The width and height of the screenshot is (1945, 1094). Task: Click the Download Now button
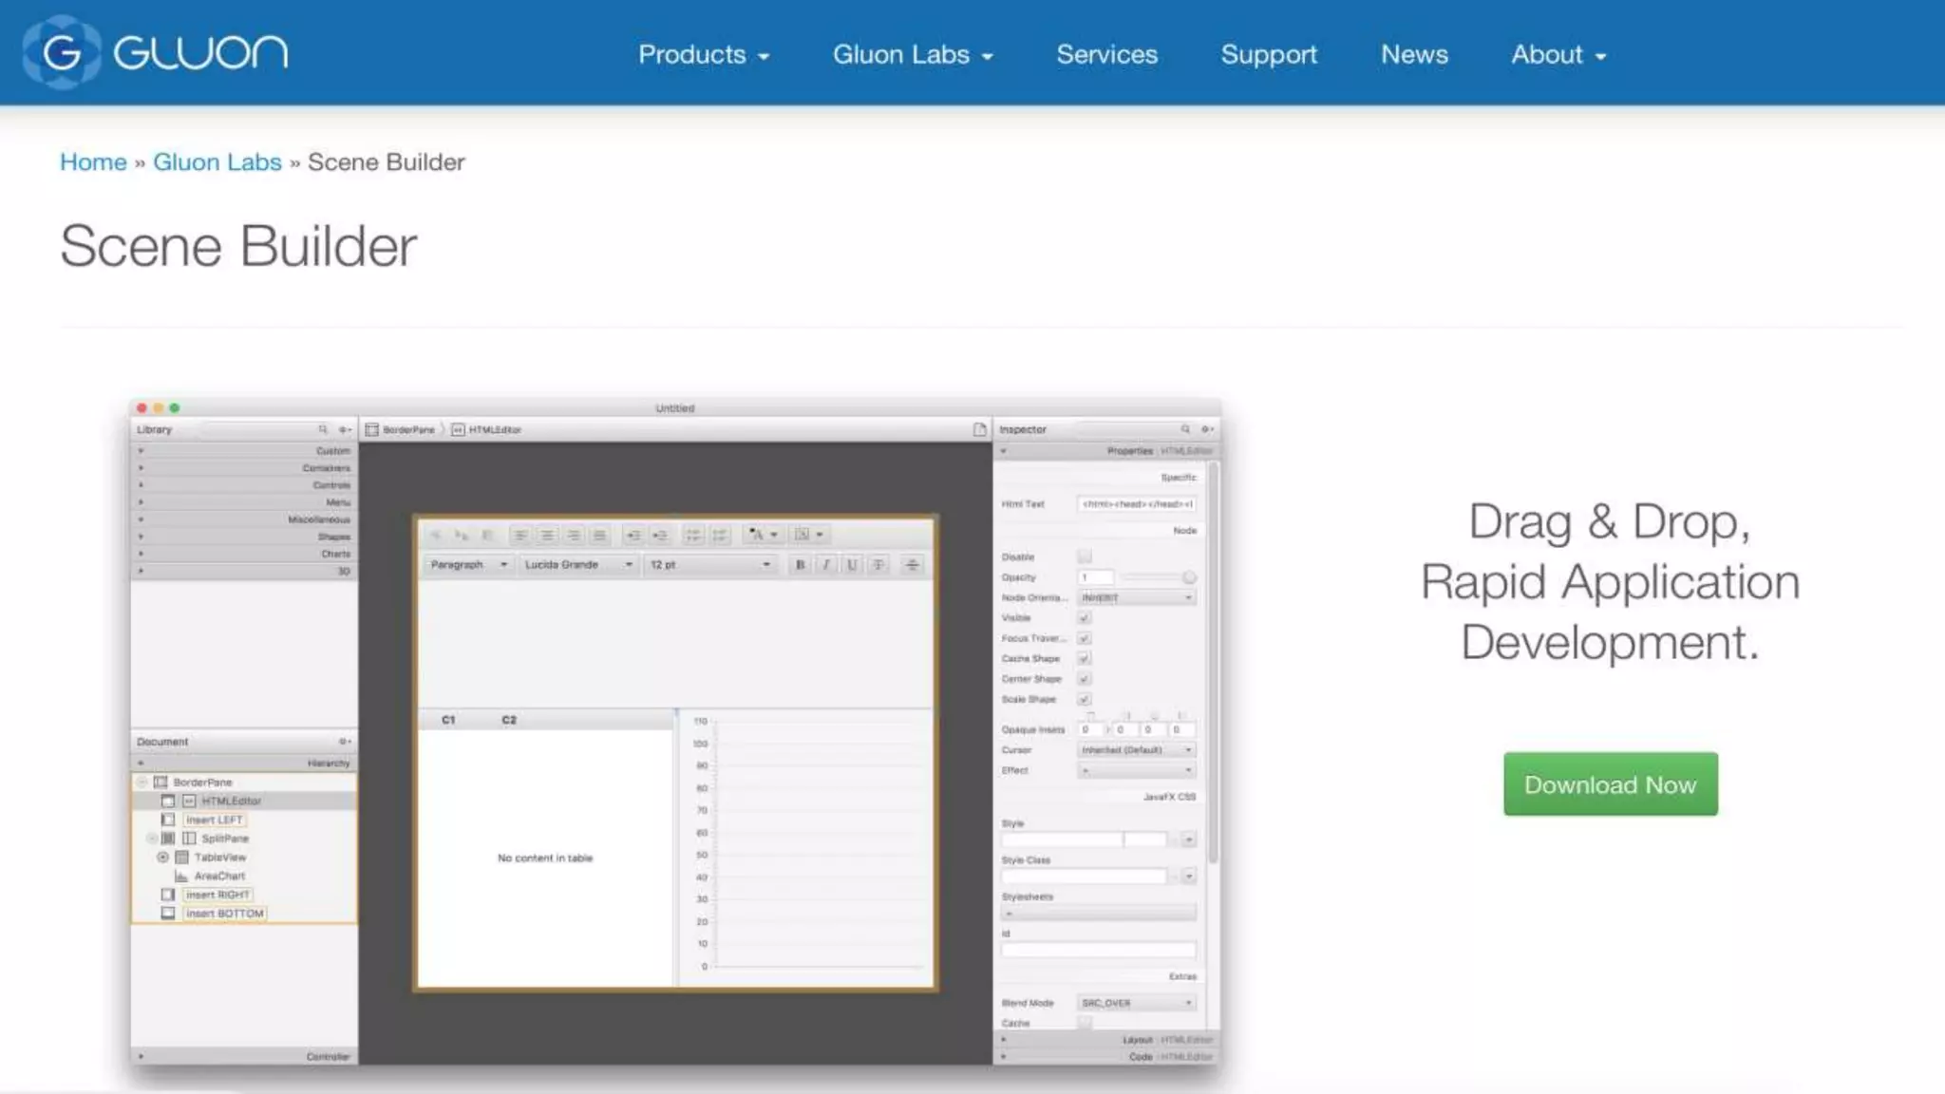coord(1610,784)
